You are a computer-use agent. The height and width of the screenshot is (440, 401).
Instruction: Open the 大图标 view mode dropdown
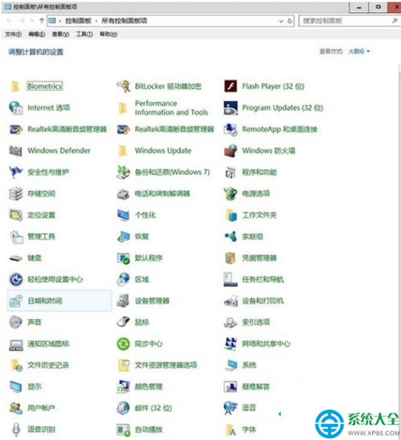(x=359, y=51)
